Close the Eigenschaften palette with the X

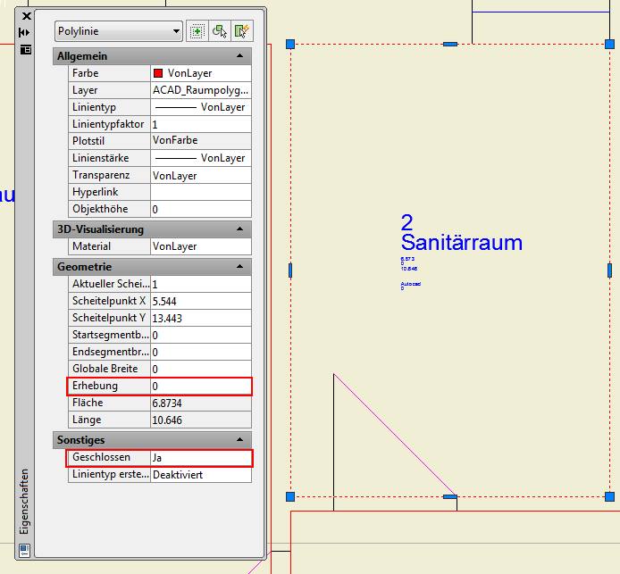pos(27,16)
